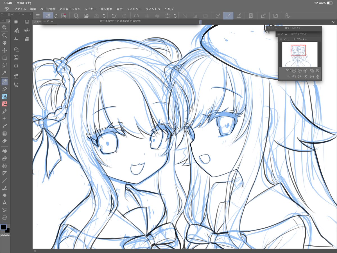
Task: Open the アニメーション menu
Action: [x=70, y=9]
